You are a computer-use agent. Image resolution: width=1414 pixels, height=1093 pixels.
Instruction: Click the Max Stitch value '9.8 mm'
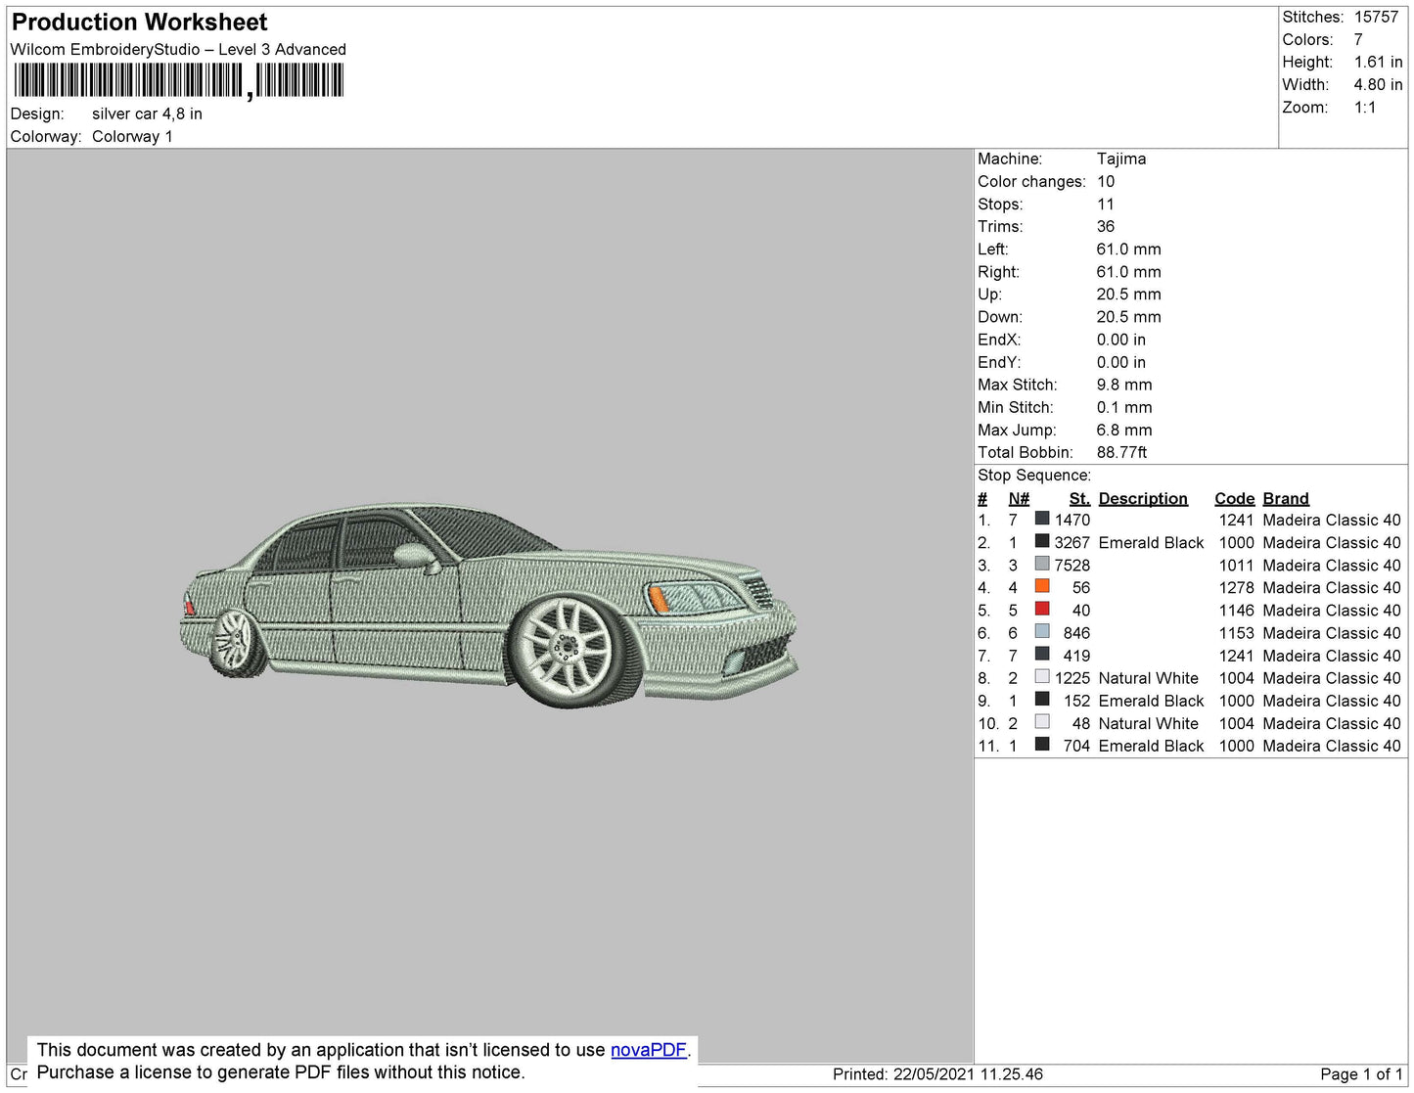[1124, 385]
